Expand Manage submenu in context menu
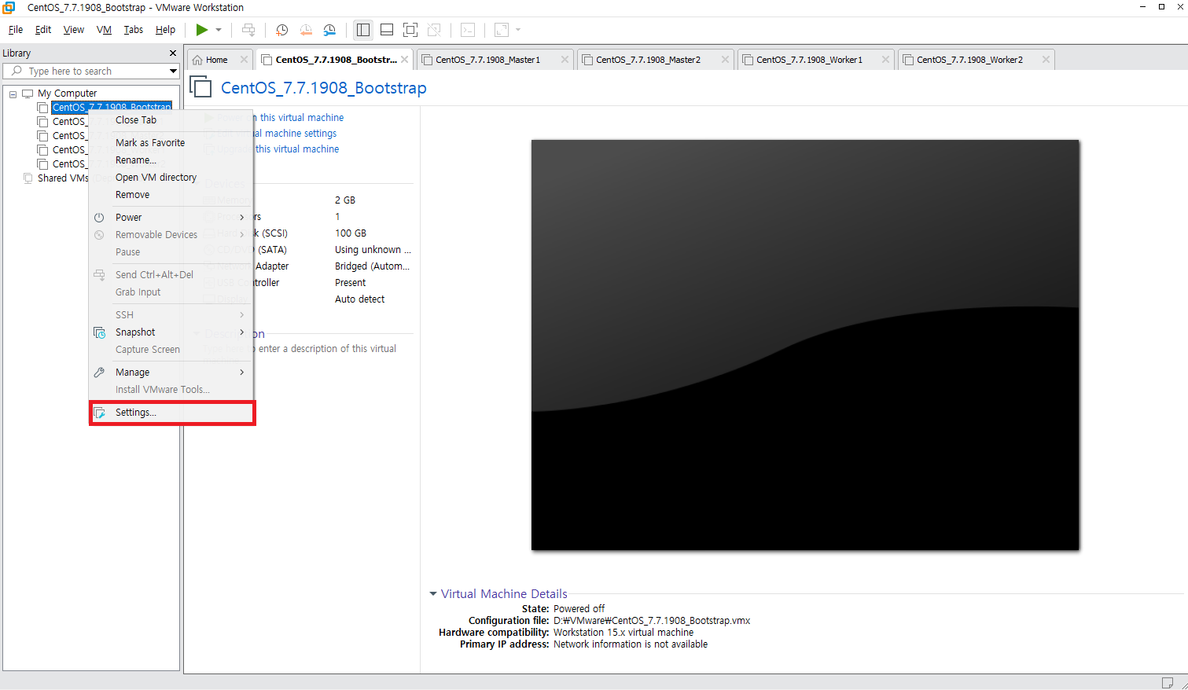1188x690 pixels. (x=171, y=373)
